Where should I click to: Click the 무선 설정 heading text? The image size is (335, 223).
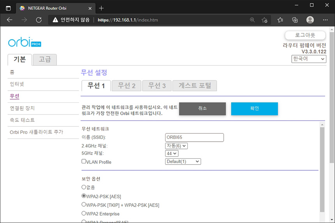coord(94,72)
